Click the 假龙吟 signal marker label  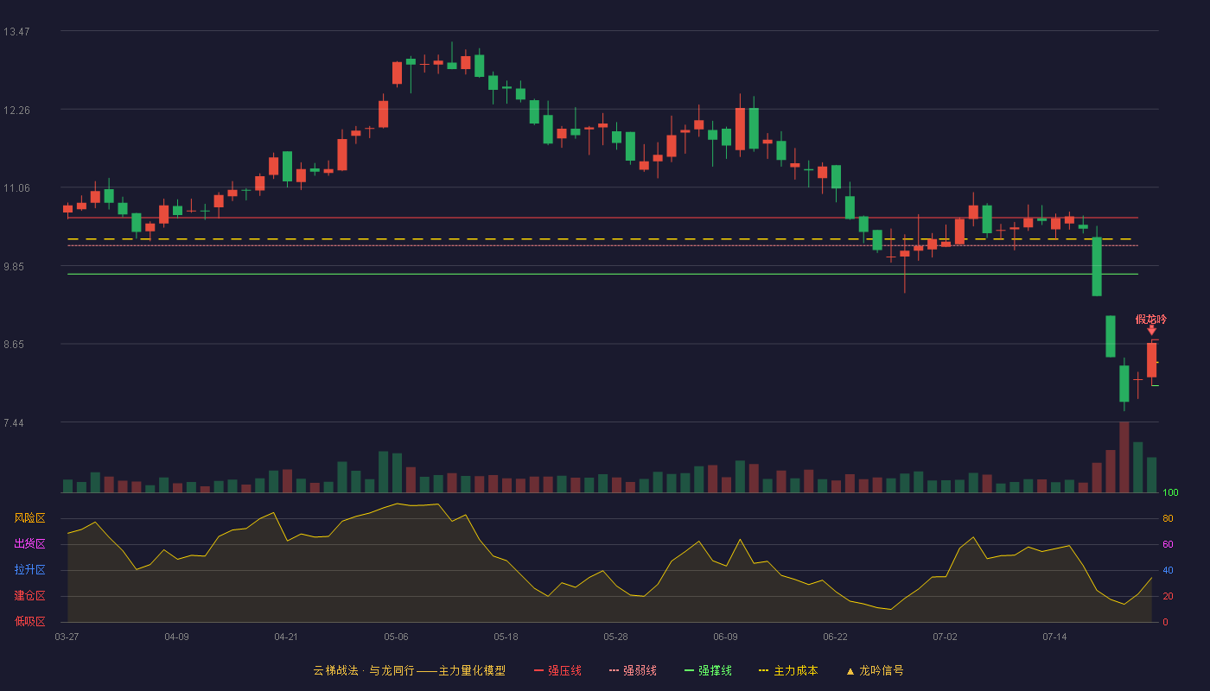1151,320
